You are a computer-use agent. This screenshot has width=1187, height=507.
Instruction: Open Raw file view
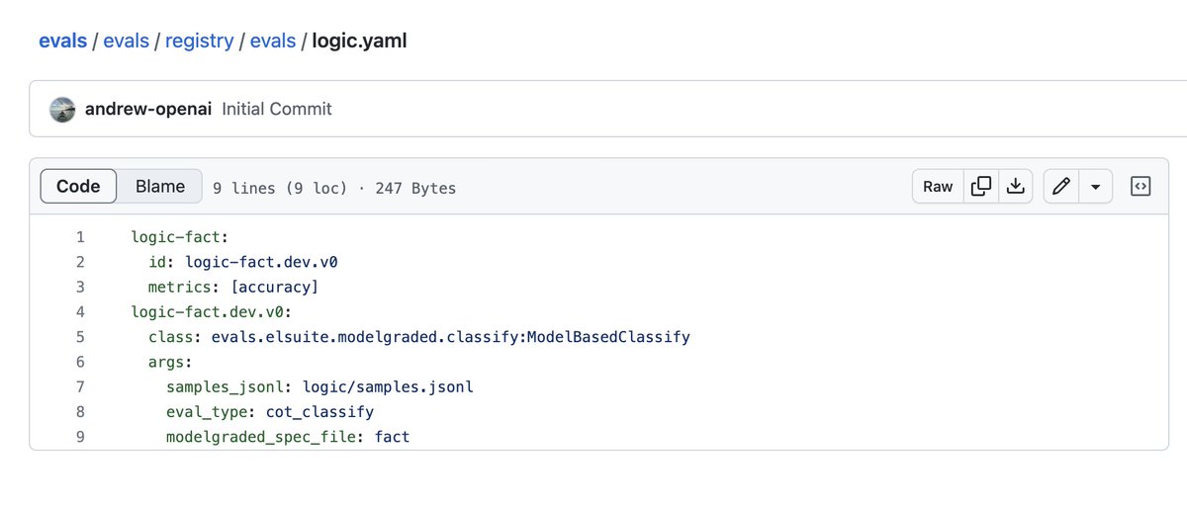coord(937,186)
